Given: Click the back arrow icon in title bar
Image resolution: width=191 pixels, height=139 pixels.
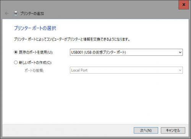Looking at the screenshot, I should coord(6,13).
